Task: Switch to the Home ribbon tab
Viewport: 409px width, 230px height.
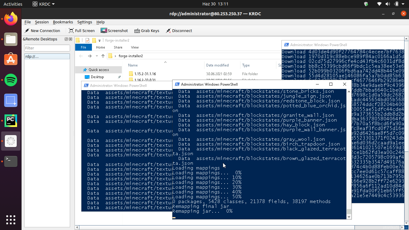Action: (x=101, y=47)
